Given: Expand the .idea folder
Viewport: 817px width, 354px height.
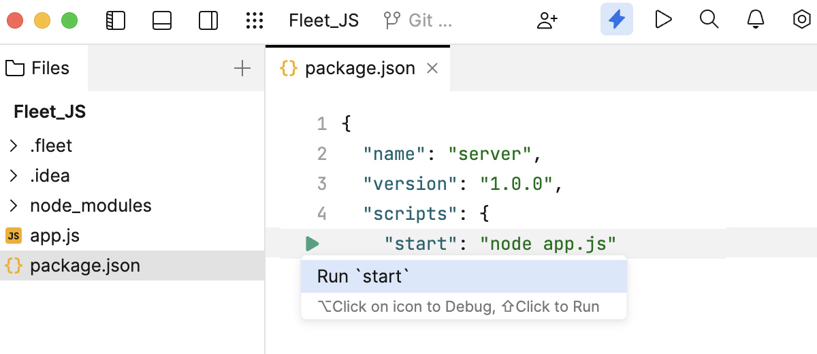Looking at the screenshot, I should tap(14, 176).
